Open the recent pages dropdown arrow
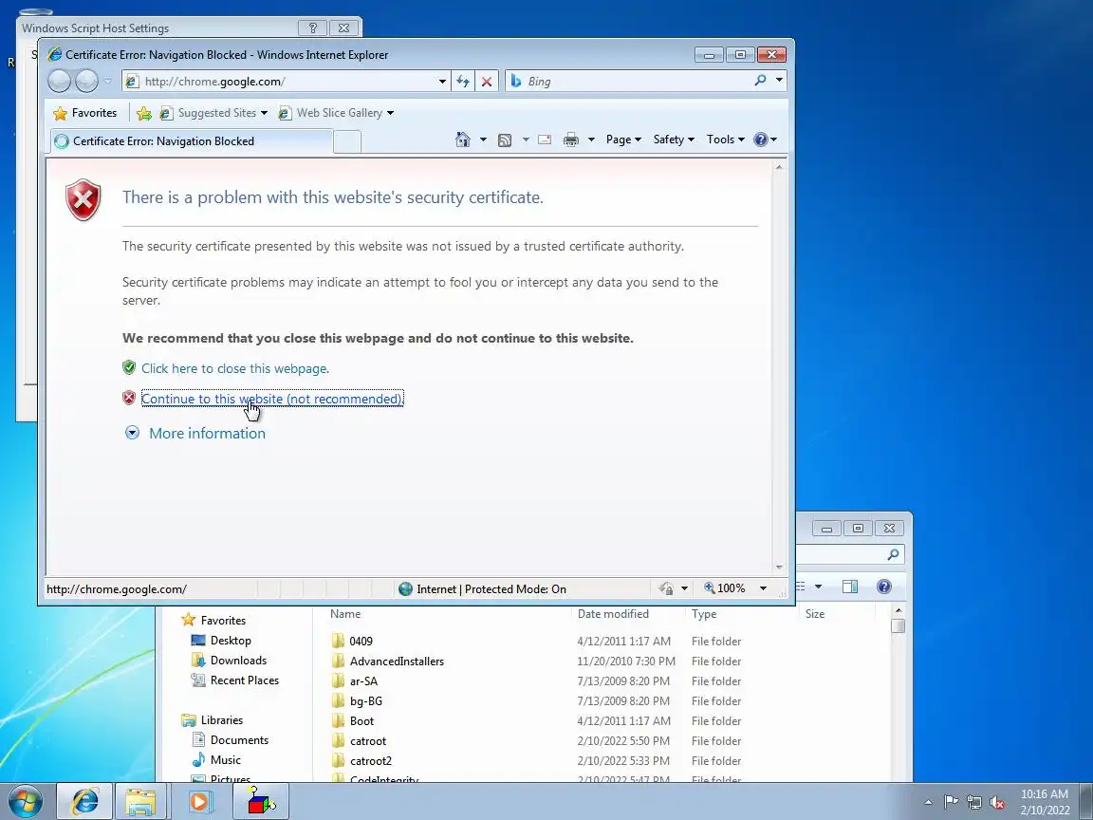This screenshot has width=1093, height=820. click(108, 81)
